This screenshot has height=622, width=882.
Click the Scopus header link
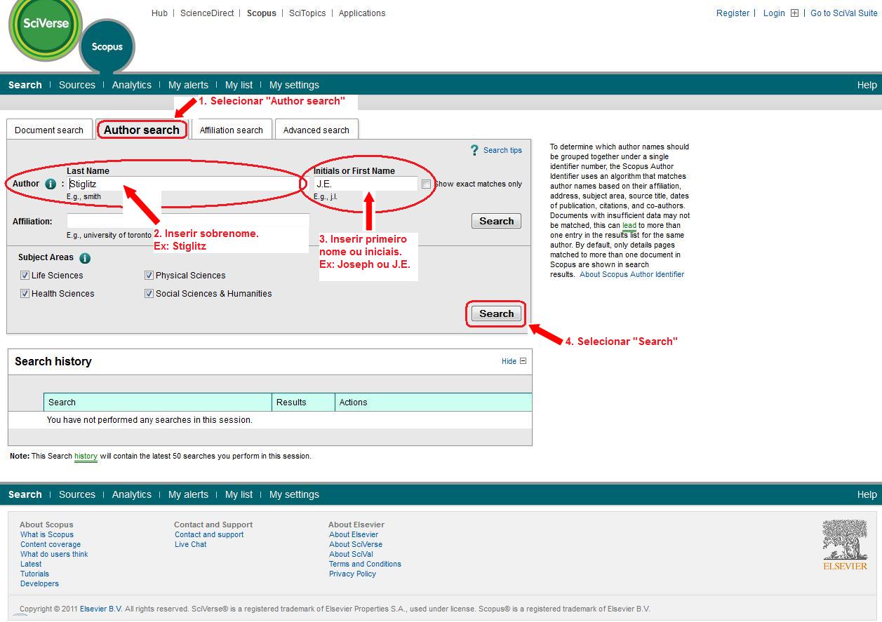(x=262, y=13)
